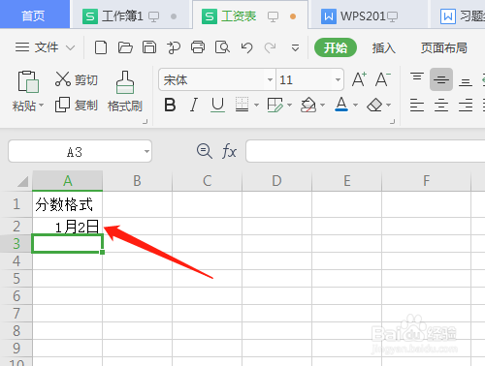
Task: Select cell A1 containing 分数格式
Action: coord(68,204)
